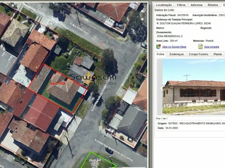Image resolution: width=225 pixels, height=168 pixels.
Task: Click the address R. DOUTOR DJALMA FERREIRA LOPES, 00246
Action: pyautogui.click(x=184, y=23)
